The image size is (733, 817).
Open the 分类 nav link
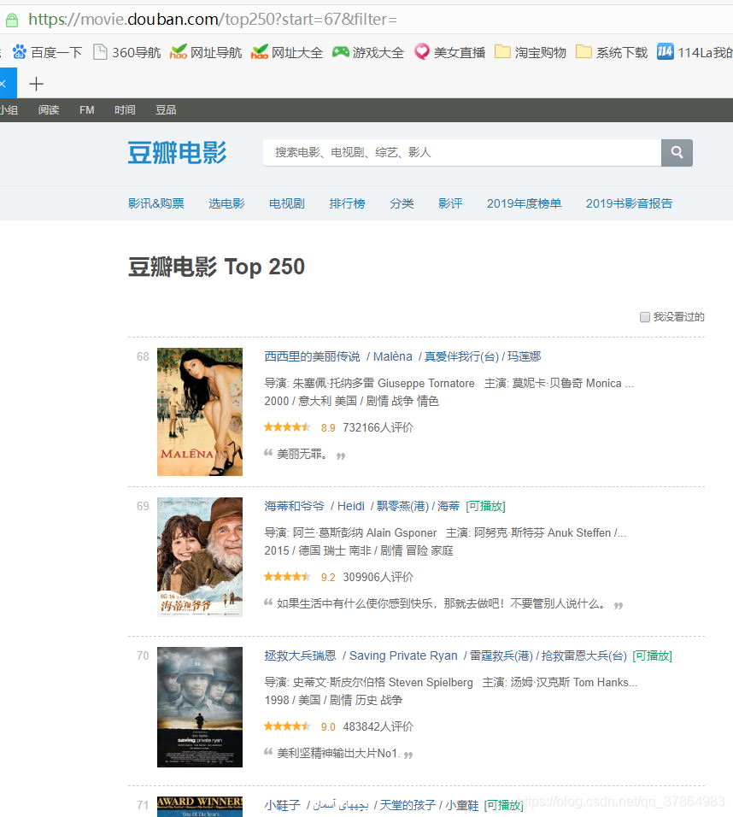click(x=402, y=203)
